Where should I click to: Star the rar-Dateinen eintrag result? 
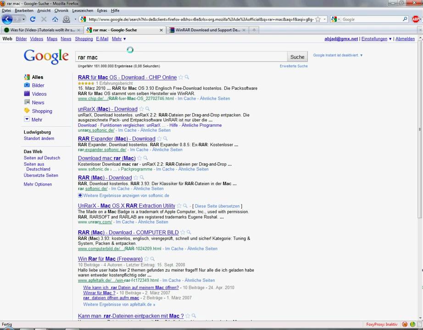click(x=188, y=316)
